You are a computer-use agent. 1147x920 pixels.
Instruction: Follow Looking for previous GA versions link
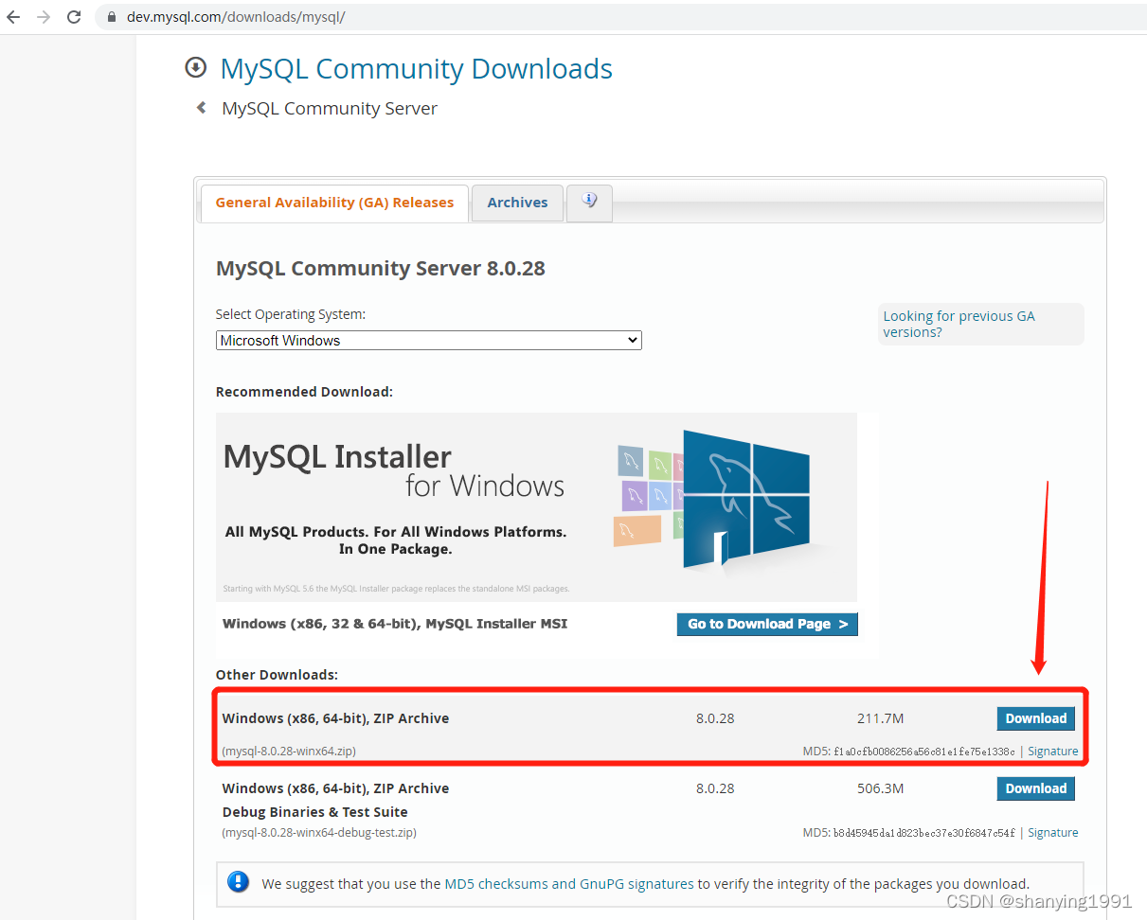coord(959,324)
